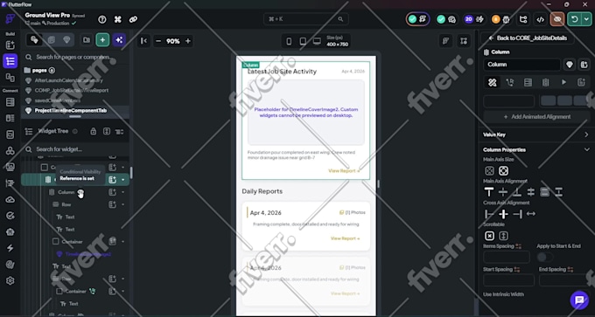The width and height of the screenshot is (595, 317).
Task: Open the branching icon in top toolbar
Action: [x=523, y=19]
